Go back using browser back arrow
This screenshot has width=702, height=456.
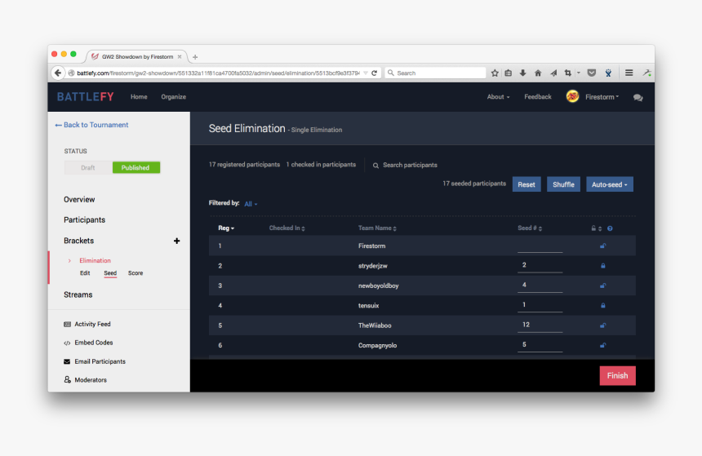(58, 73)
